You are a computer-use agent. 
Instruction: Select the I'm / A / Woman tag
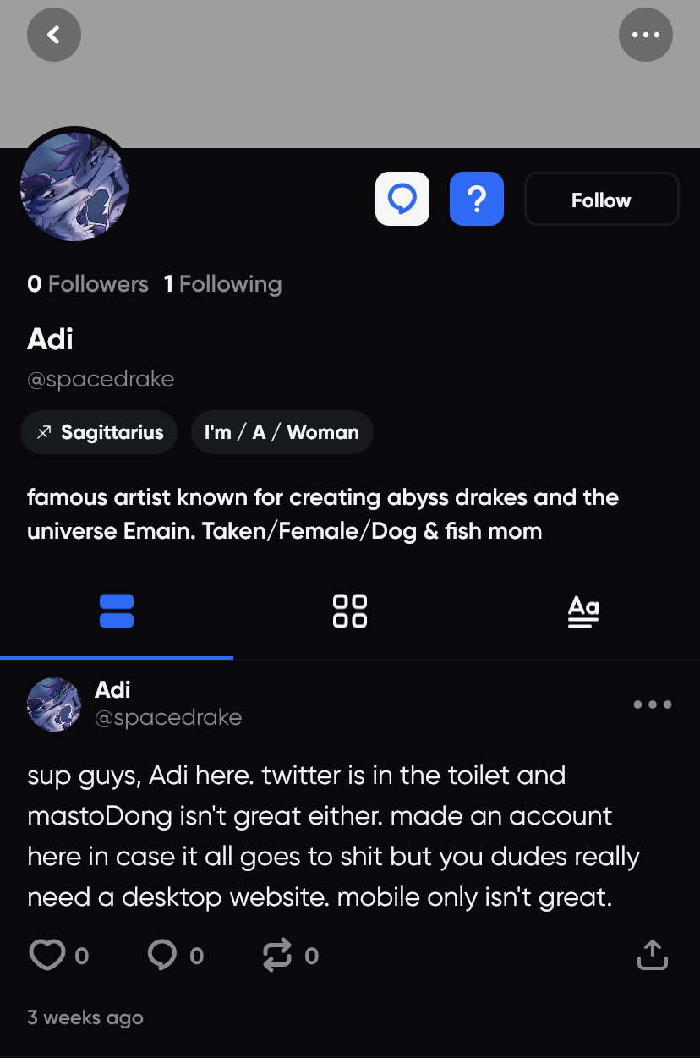[282, 432]
